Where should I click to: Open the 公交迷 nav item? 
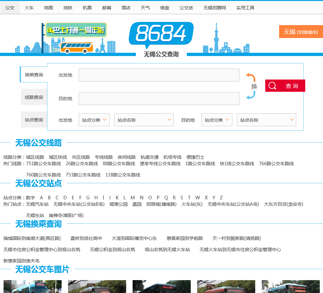click(186, 8)
